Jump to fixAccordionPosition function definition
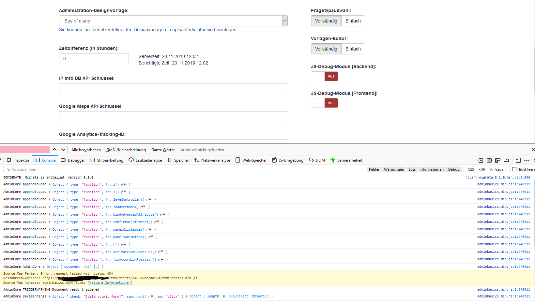The width and height of the screenshot is (535, 302). [x=160, y=259]
